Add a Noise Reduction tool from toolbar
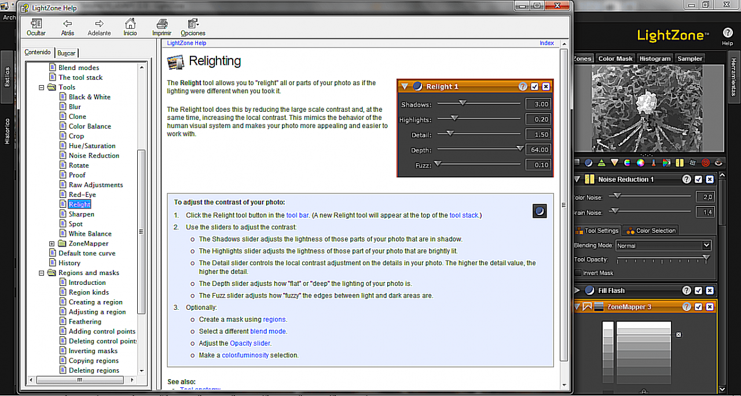The height and width of the screenshot is (396, 741). click(x=680, y=163)
